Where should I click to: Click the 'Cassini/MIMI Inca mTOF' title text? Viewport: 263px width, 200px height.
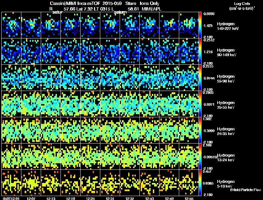tap(75, 4)
